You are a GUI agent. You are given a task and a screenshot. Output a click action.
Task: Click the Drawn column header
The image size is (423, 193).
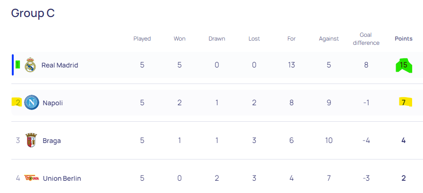217,39
